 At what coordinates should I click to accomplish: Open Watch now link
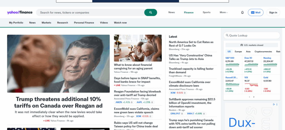click(120, 23)
